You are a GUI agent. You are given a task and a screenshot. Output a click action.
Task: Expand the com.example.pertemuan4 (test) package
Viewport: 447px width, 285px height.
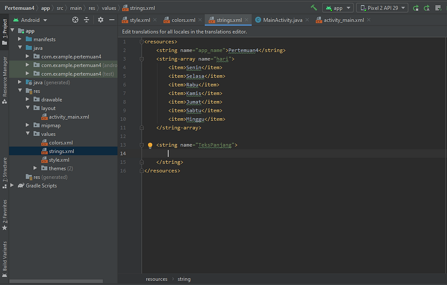point(27,73)
